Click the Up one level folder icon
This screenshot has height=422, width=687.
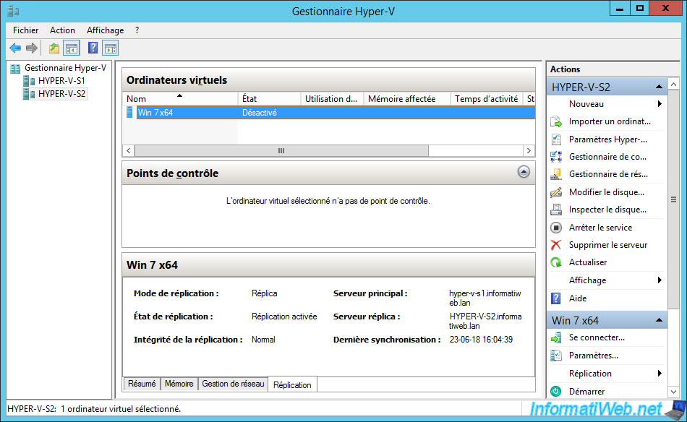tap(54, 48)
